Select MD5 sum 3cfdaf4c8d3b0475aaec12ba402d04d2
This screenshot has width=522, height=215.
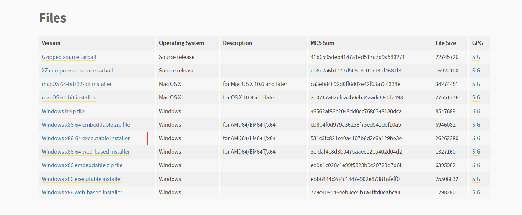click(356, 152)
